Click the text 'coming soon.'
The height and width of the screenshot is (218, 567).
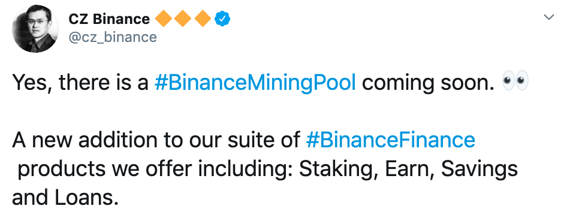point(428,83)
